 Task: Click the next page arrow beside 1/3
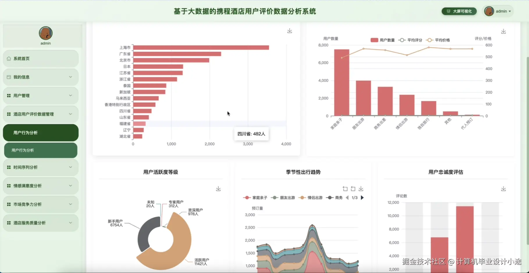362,198
